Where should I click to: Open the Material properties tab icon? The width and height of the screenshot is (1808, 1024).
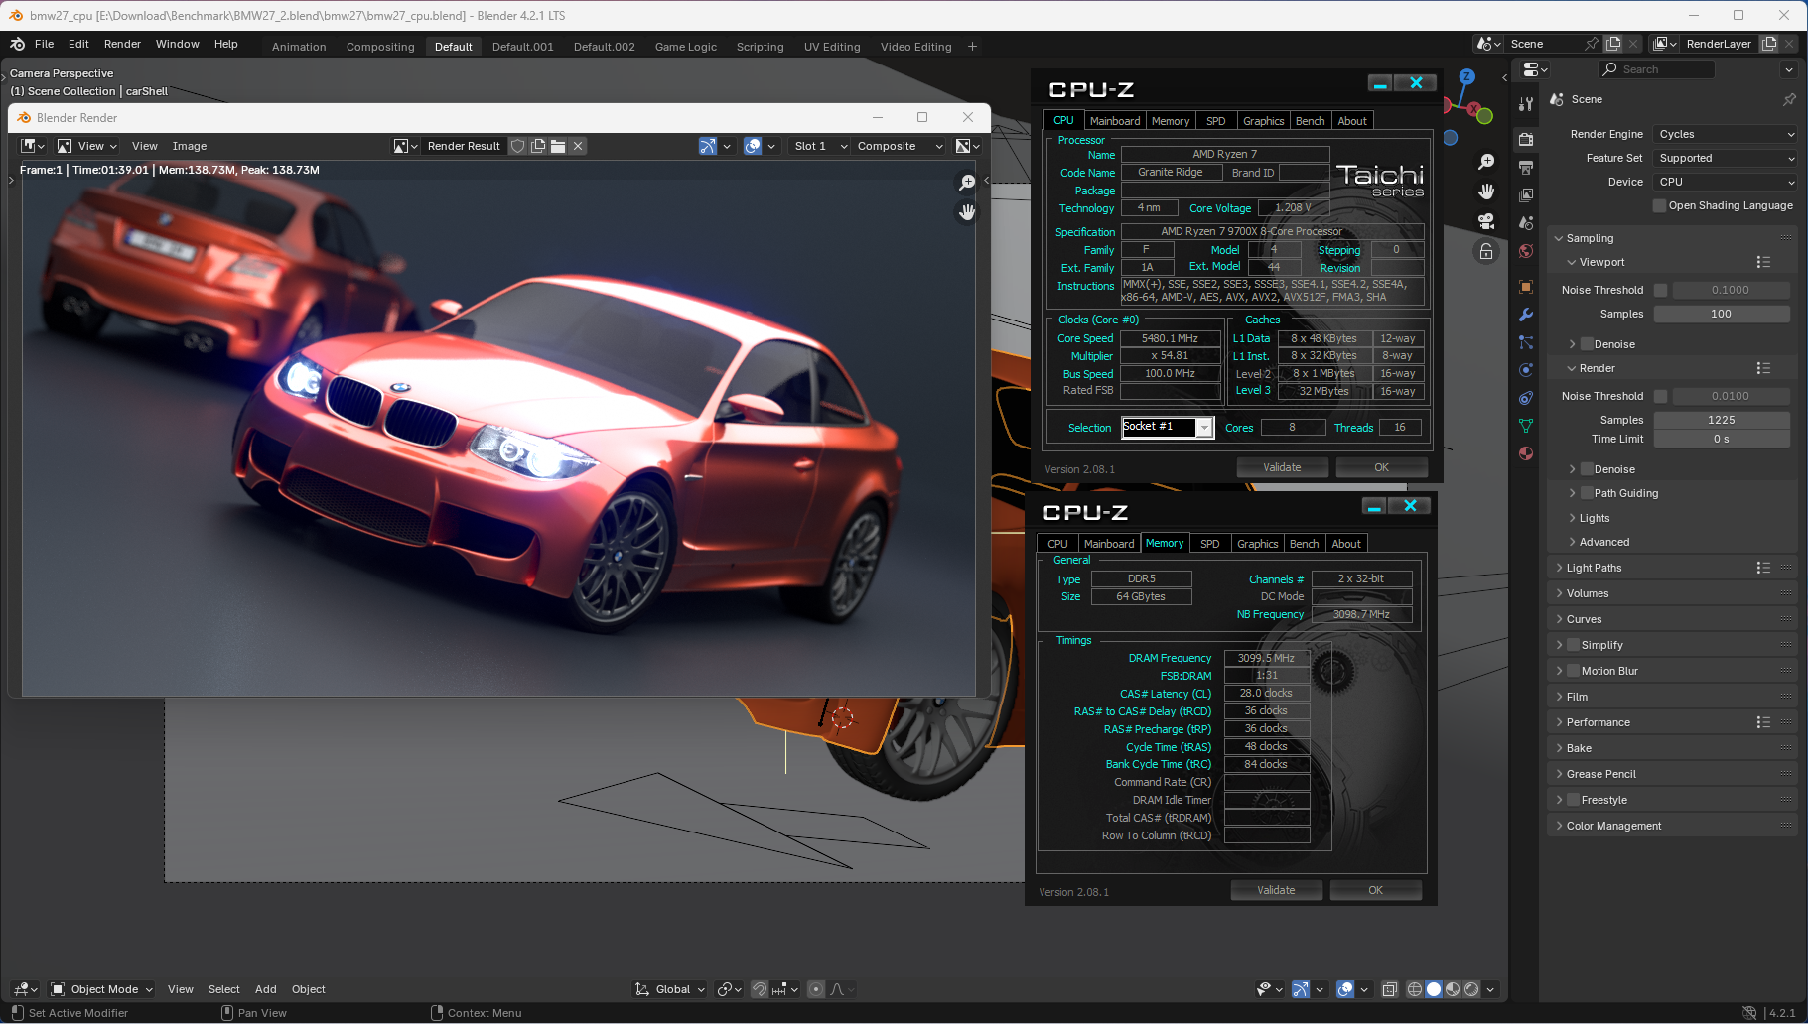[x=1526, y=453]
